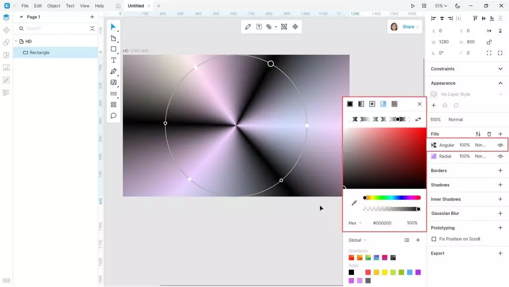Click the mask icon in top toolbar
Image resolution: width=509 pixels, height=287 pixels.
coord(284,27)
